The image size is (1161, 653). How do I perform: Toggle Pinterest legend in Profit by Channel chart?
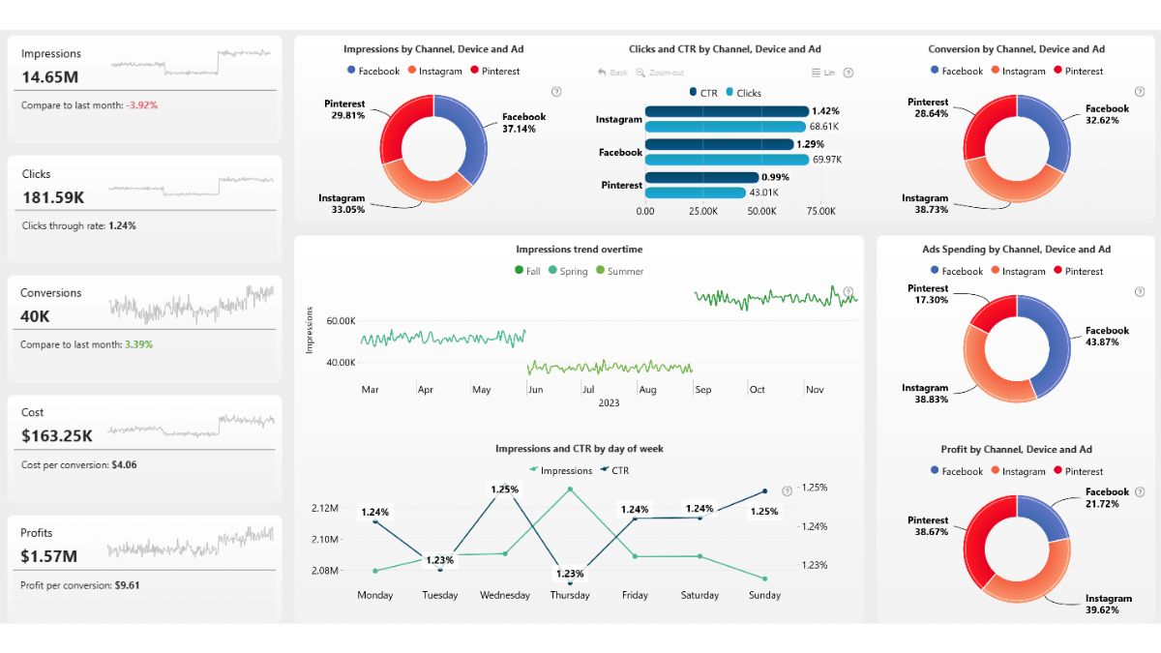click(1078, 471)
